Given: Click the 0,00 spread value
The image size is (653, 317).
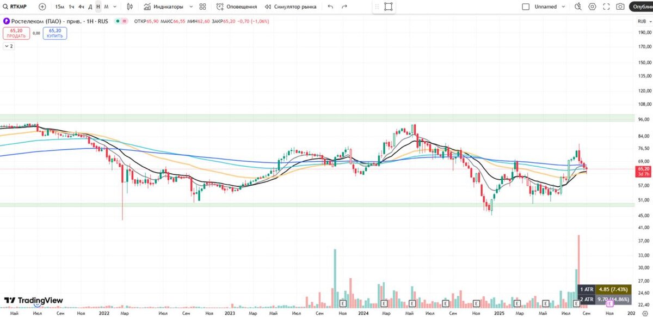Looking at the screenshot, I should click(x=36, y=33).
